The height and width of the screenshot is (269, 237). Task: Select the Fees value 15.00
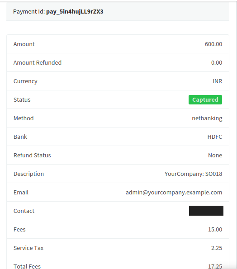tap(215, 229)
